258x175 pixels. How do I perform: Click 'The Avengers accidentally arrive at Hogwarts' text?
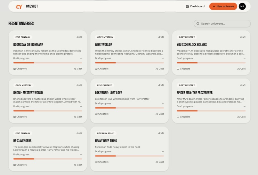[x=46, y=148]
